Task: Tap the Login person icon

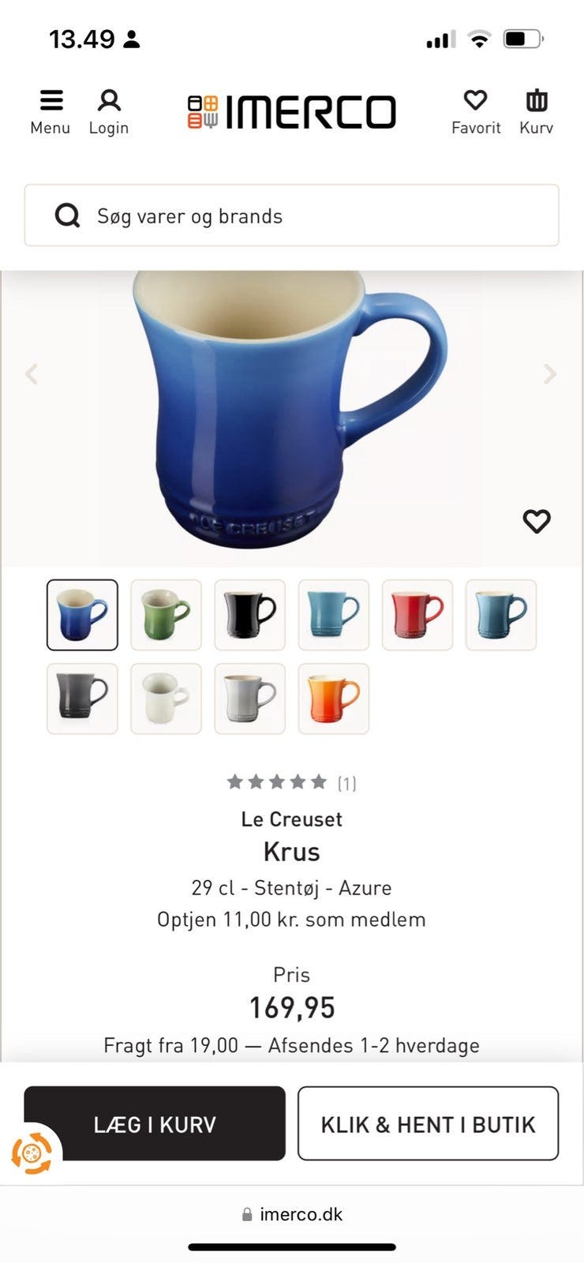Action: [x=109, y=100]
